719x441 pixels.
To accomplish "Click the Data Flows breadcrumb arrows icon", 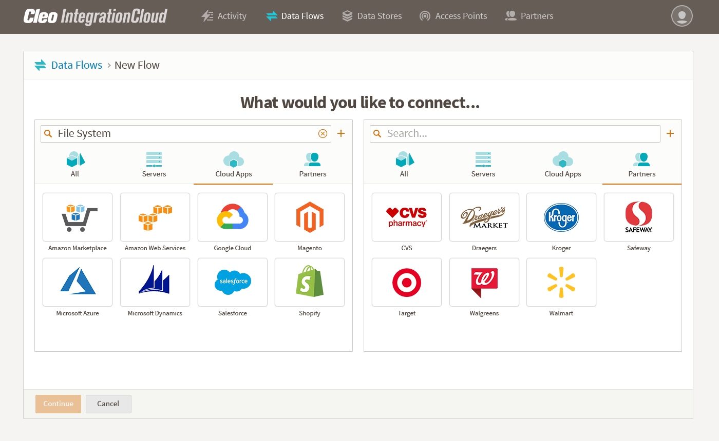I will click(x=40, y=65).
